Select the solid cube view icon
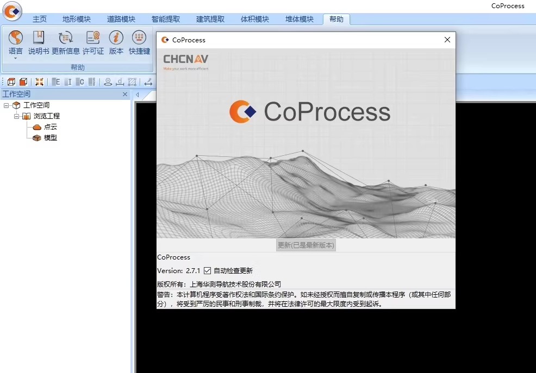 (x=23, y=82)
